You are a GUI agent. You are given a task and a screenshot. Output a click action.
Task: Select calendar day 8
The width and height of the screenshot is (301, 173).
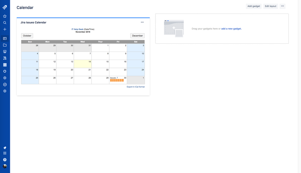100,56
